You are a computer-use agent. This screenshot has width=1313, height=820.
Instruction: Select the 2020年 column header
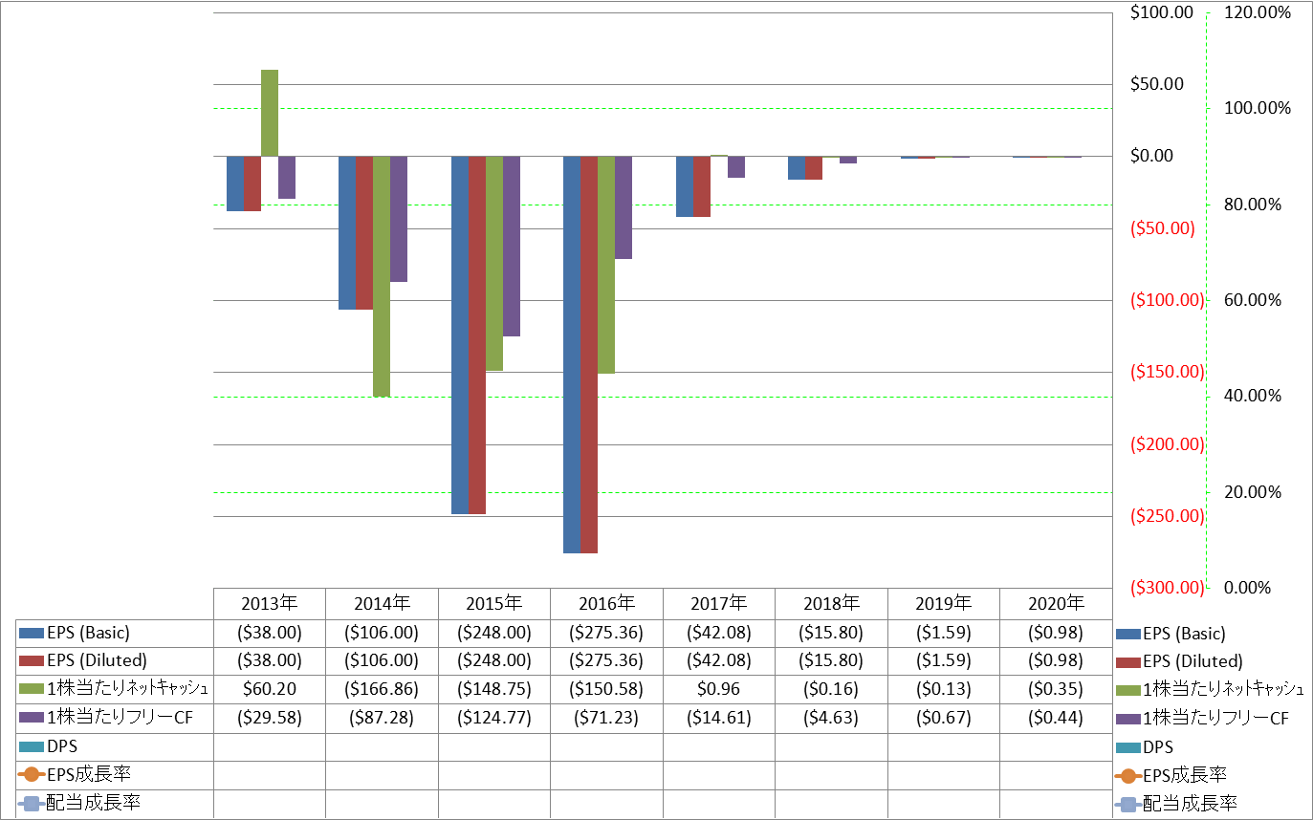(1056, 604)
